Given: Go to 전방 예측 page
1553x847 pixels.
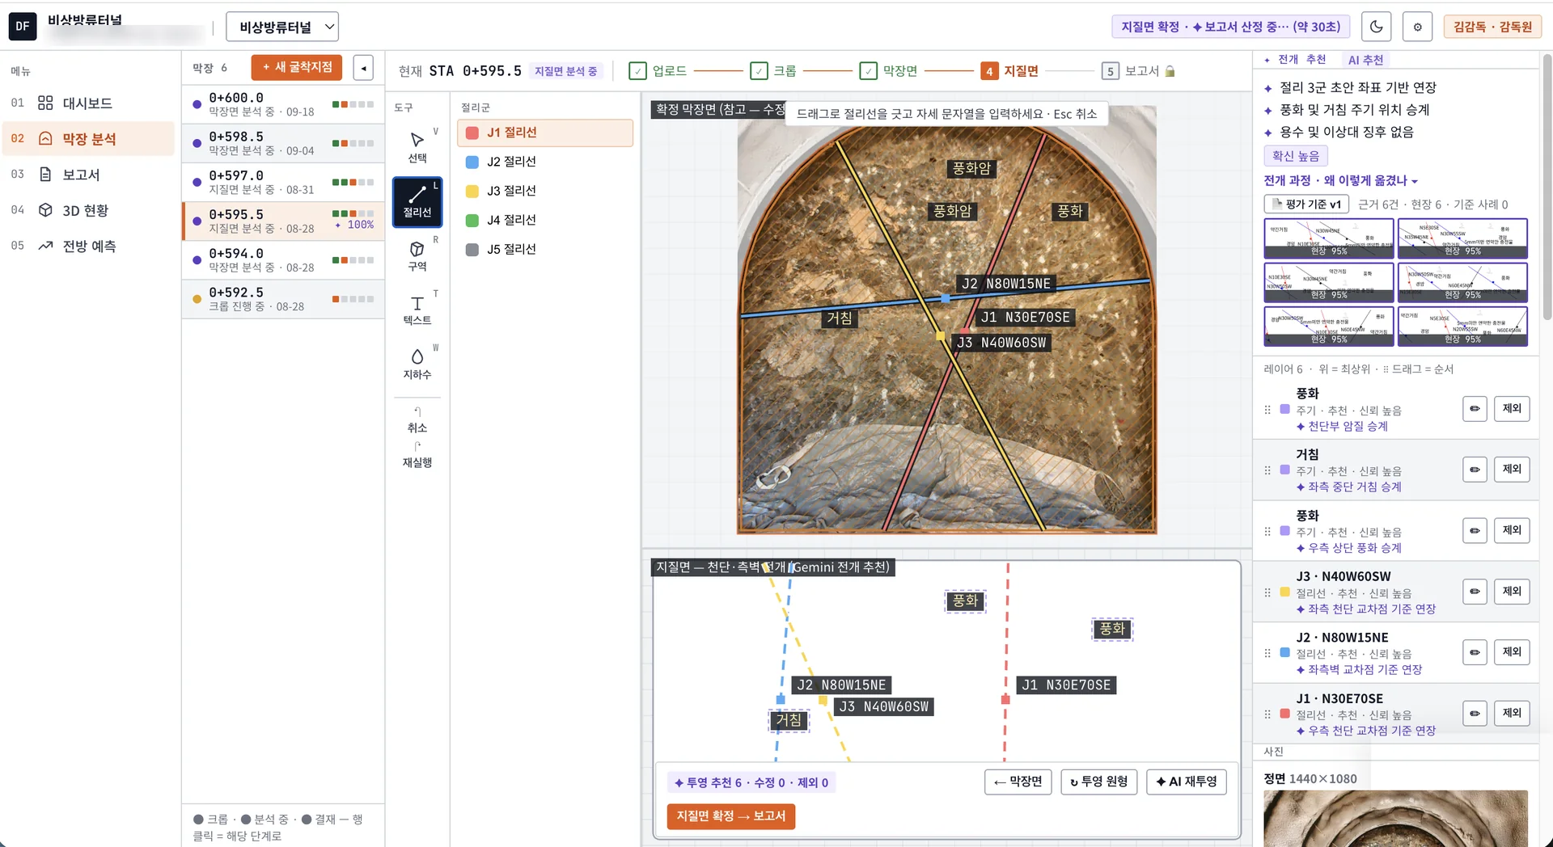Looking at the screenshot, I should [88, 246].
